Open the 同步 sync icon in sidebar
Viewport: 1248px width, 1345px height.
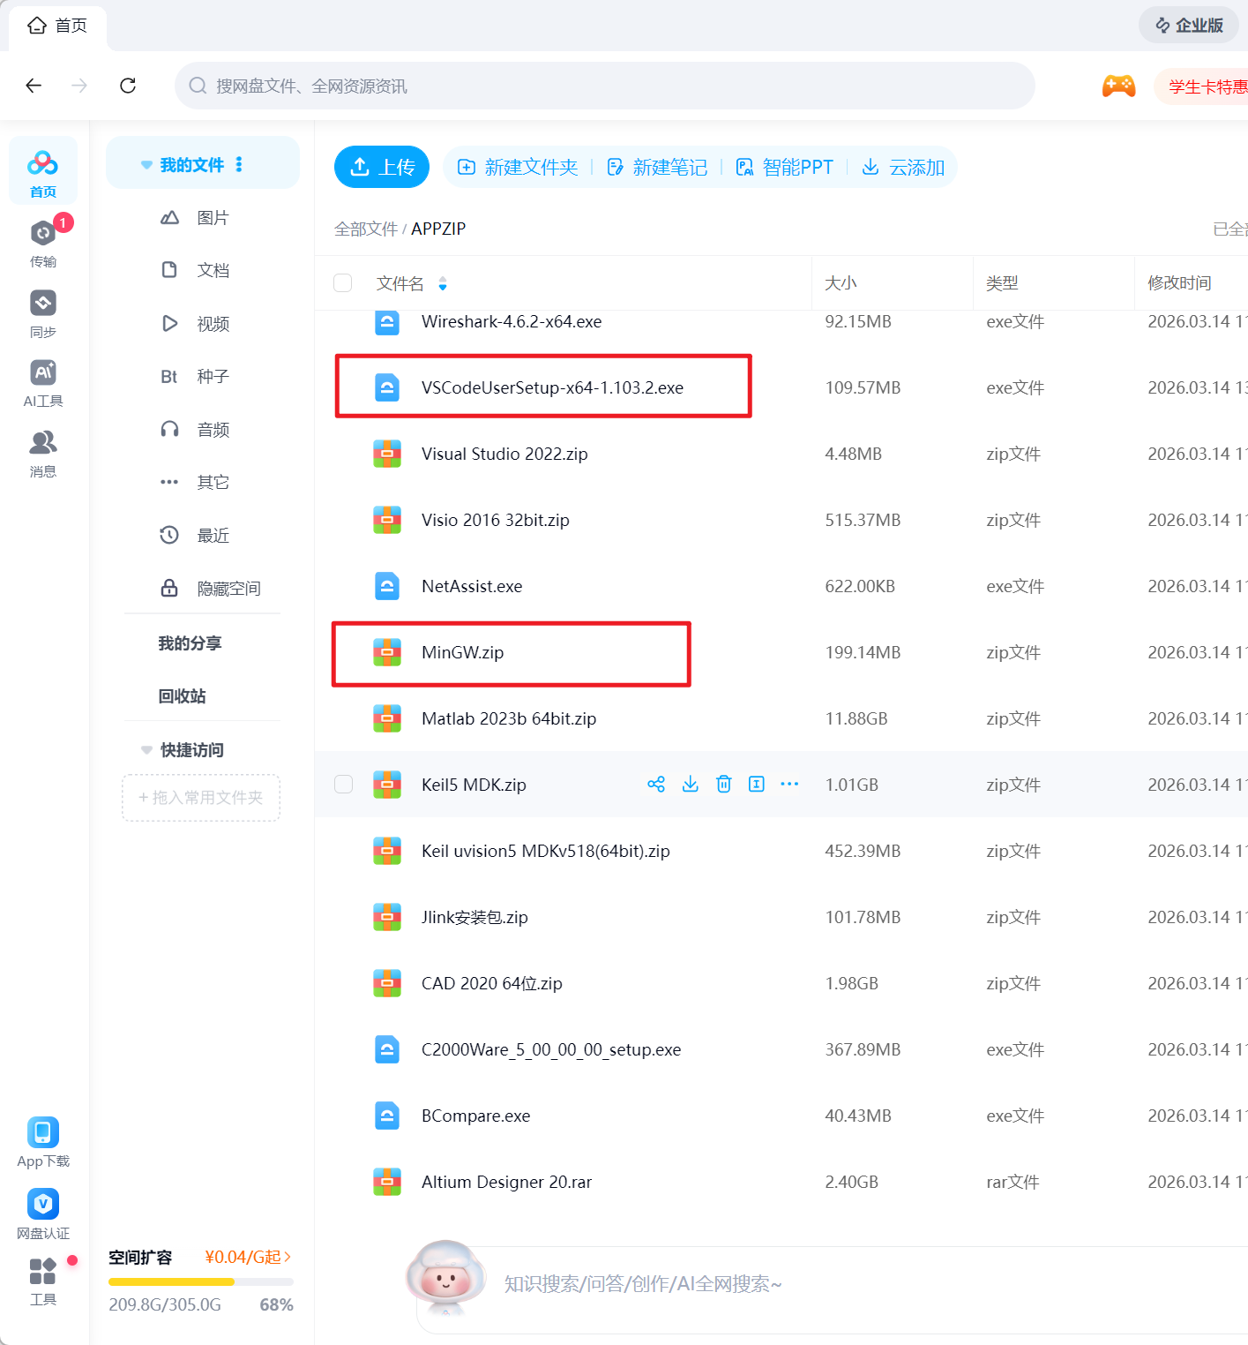coord(42,313)
